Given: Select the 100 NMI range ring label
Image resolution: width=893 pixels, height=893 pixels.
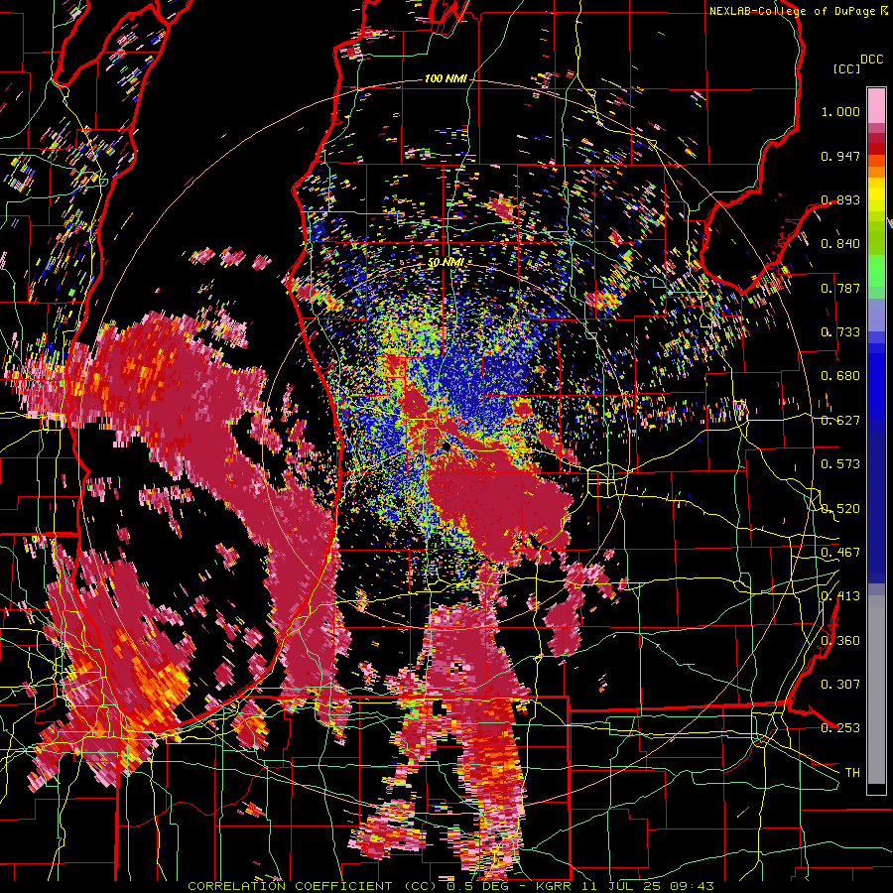Looking at the screenshot, I should pyautogui.click(x=446, y=78).
